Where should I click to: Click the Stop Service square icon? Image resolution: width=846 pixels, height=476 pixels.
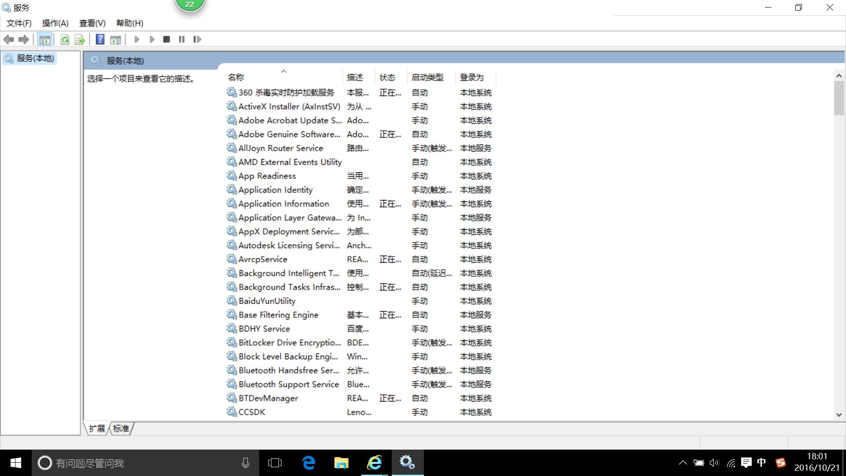[166, 40]
